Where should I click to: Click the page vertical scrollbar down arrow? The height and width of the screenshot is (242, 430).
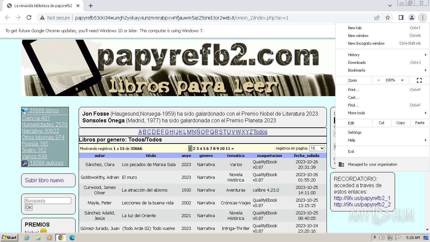point(427,230)
